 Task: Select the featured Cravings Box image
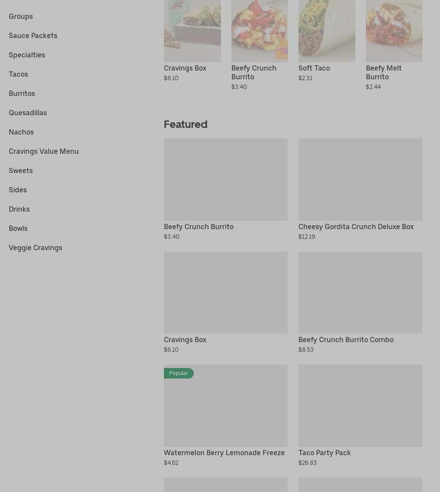pyautogui.click(x=226, y=292)
